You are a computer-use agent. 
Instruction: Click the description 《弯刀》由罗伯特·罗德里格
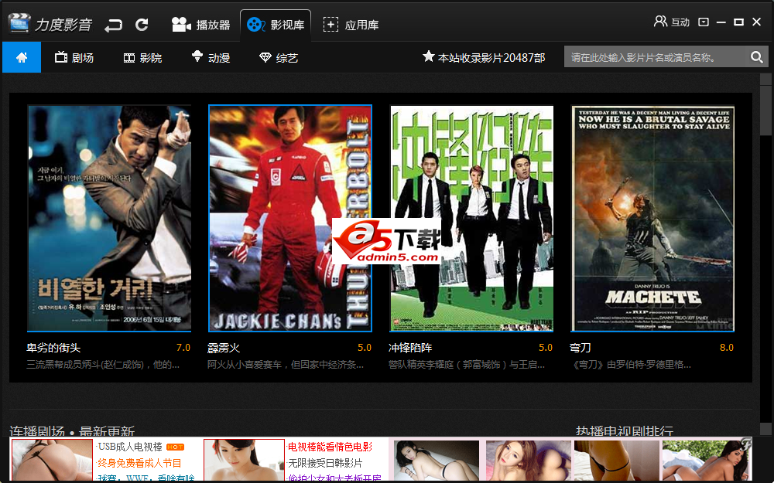coord(630,365)
